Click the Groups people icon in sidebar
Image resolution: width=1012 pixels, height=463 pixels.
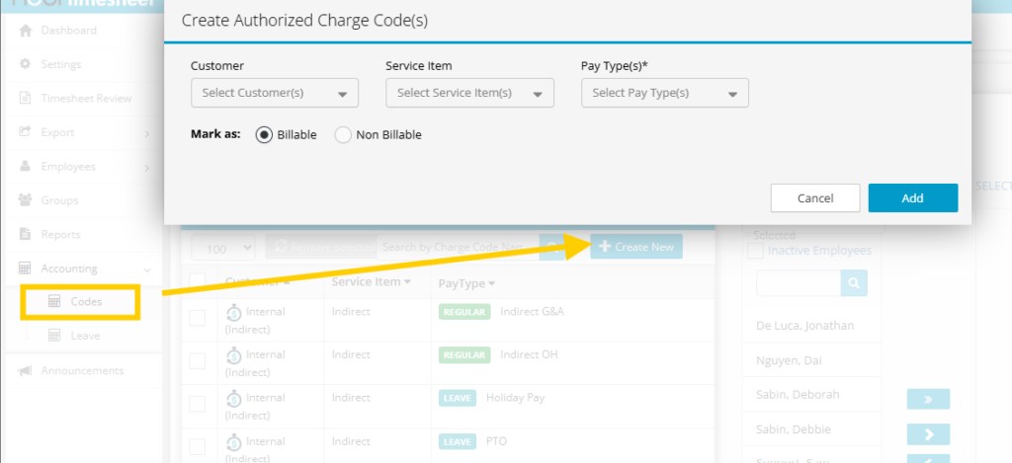[26, 200]
